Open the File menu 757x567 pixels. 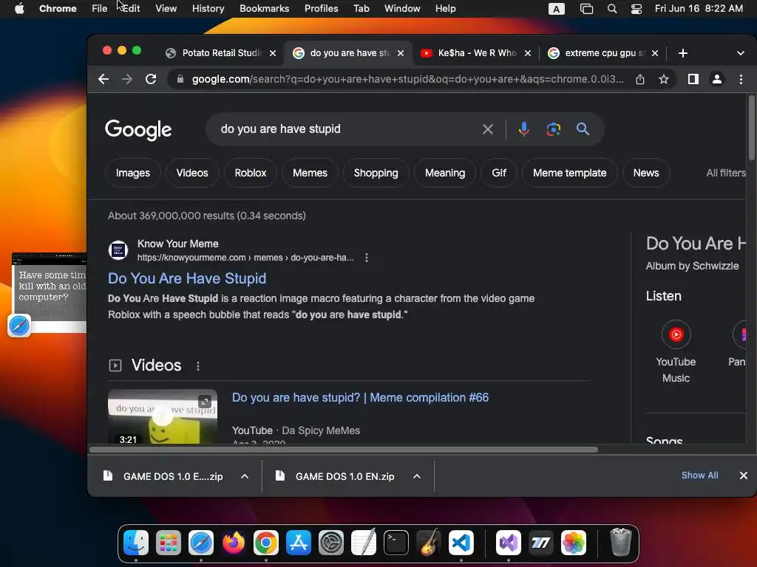(x=100, y=9)
